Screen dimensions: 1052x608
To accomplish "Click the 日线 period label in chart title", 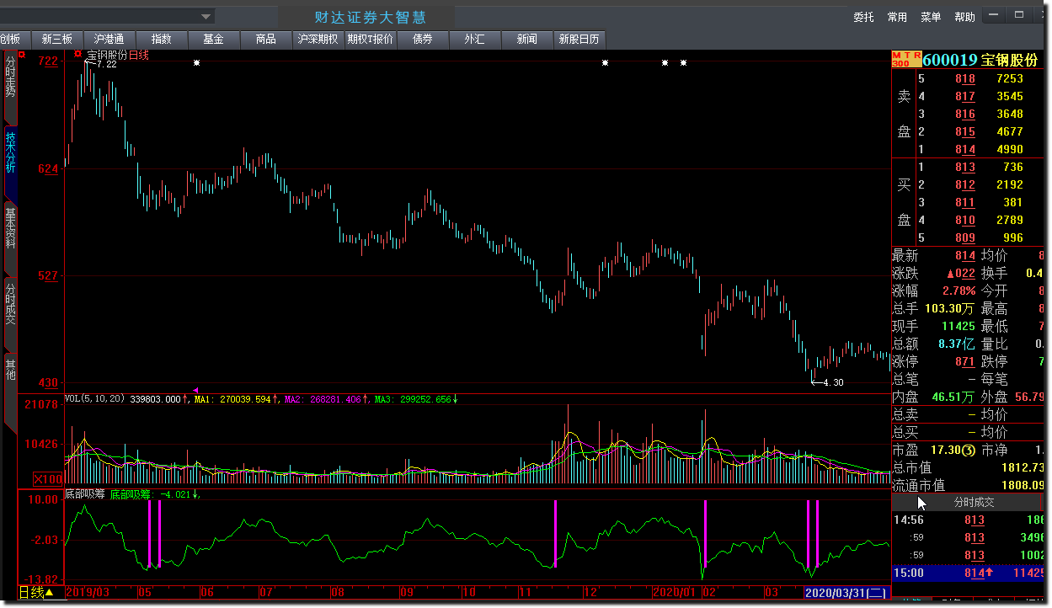I will pos(138,56).
